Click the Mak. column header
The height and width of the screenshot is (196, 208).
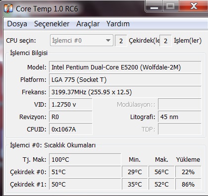(161, 160)
